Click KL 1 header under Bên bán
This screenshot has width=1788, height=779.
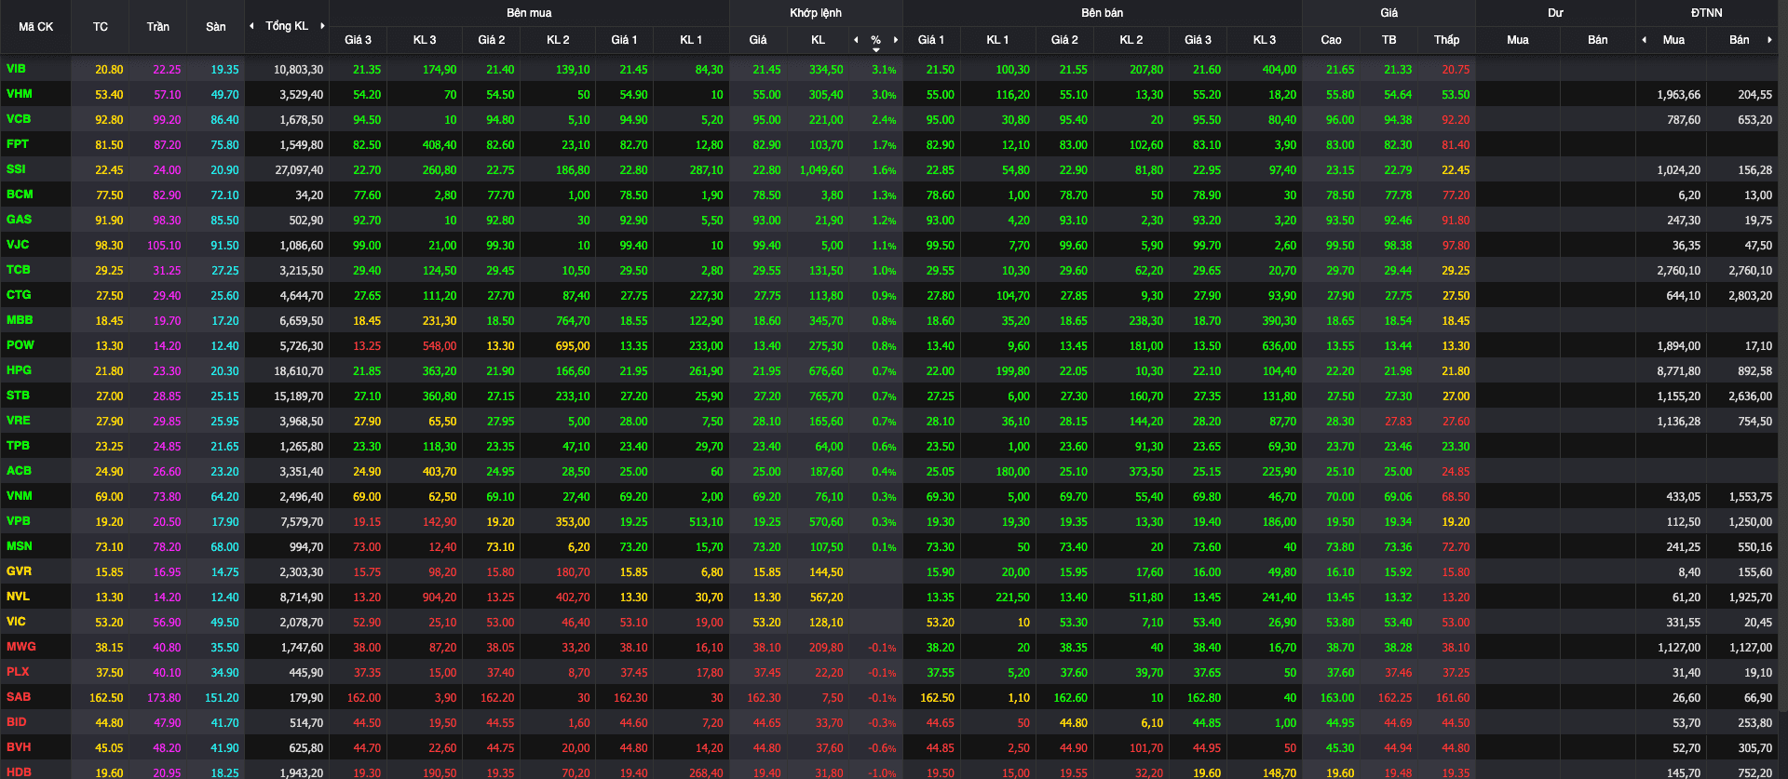tap(997, 40)
